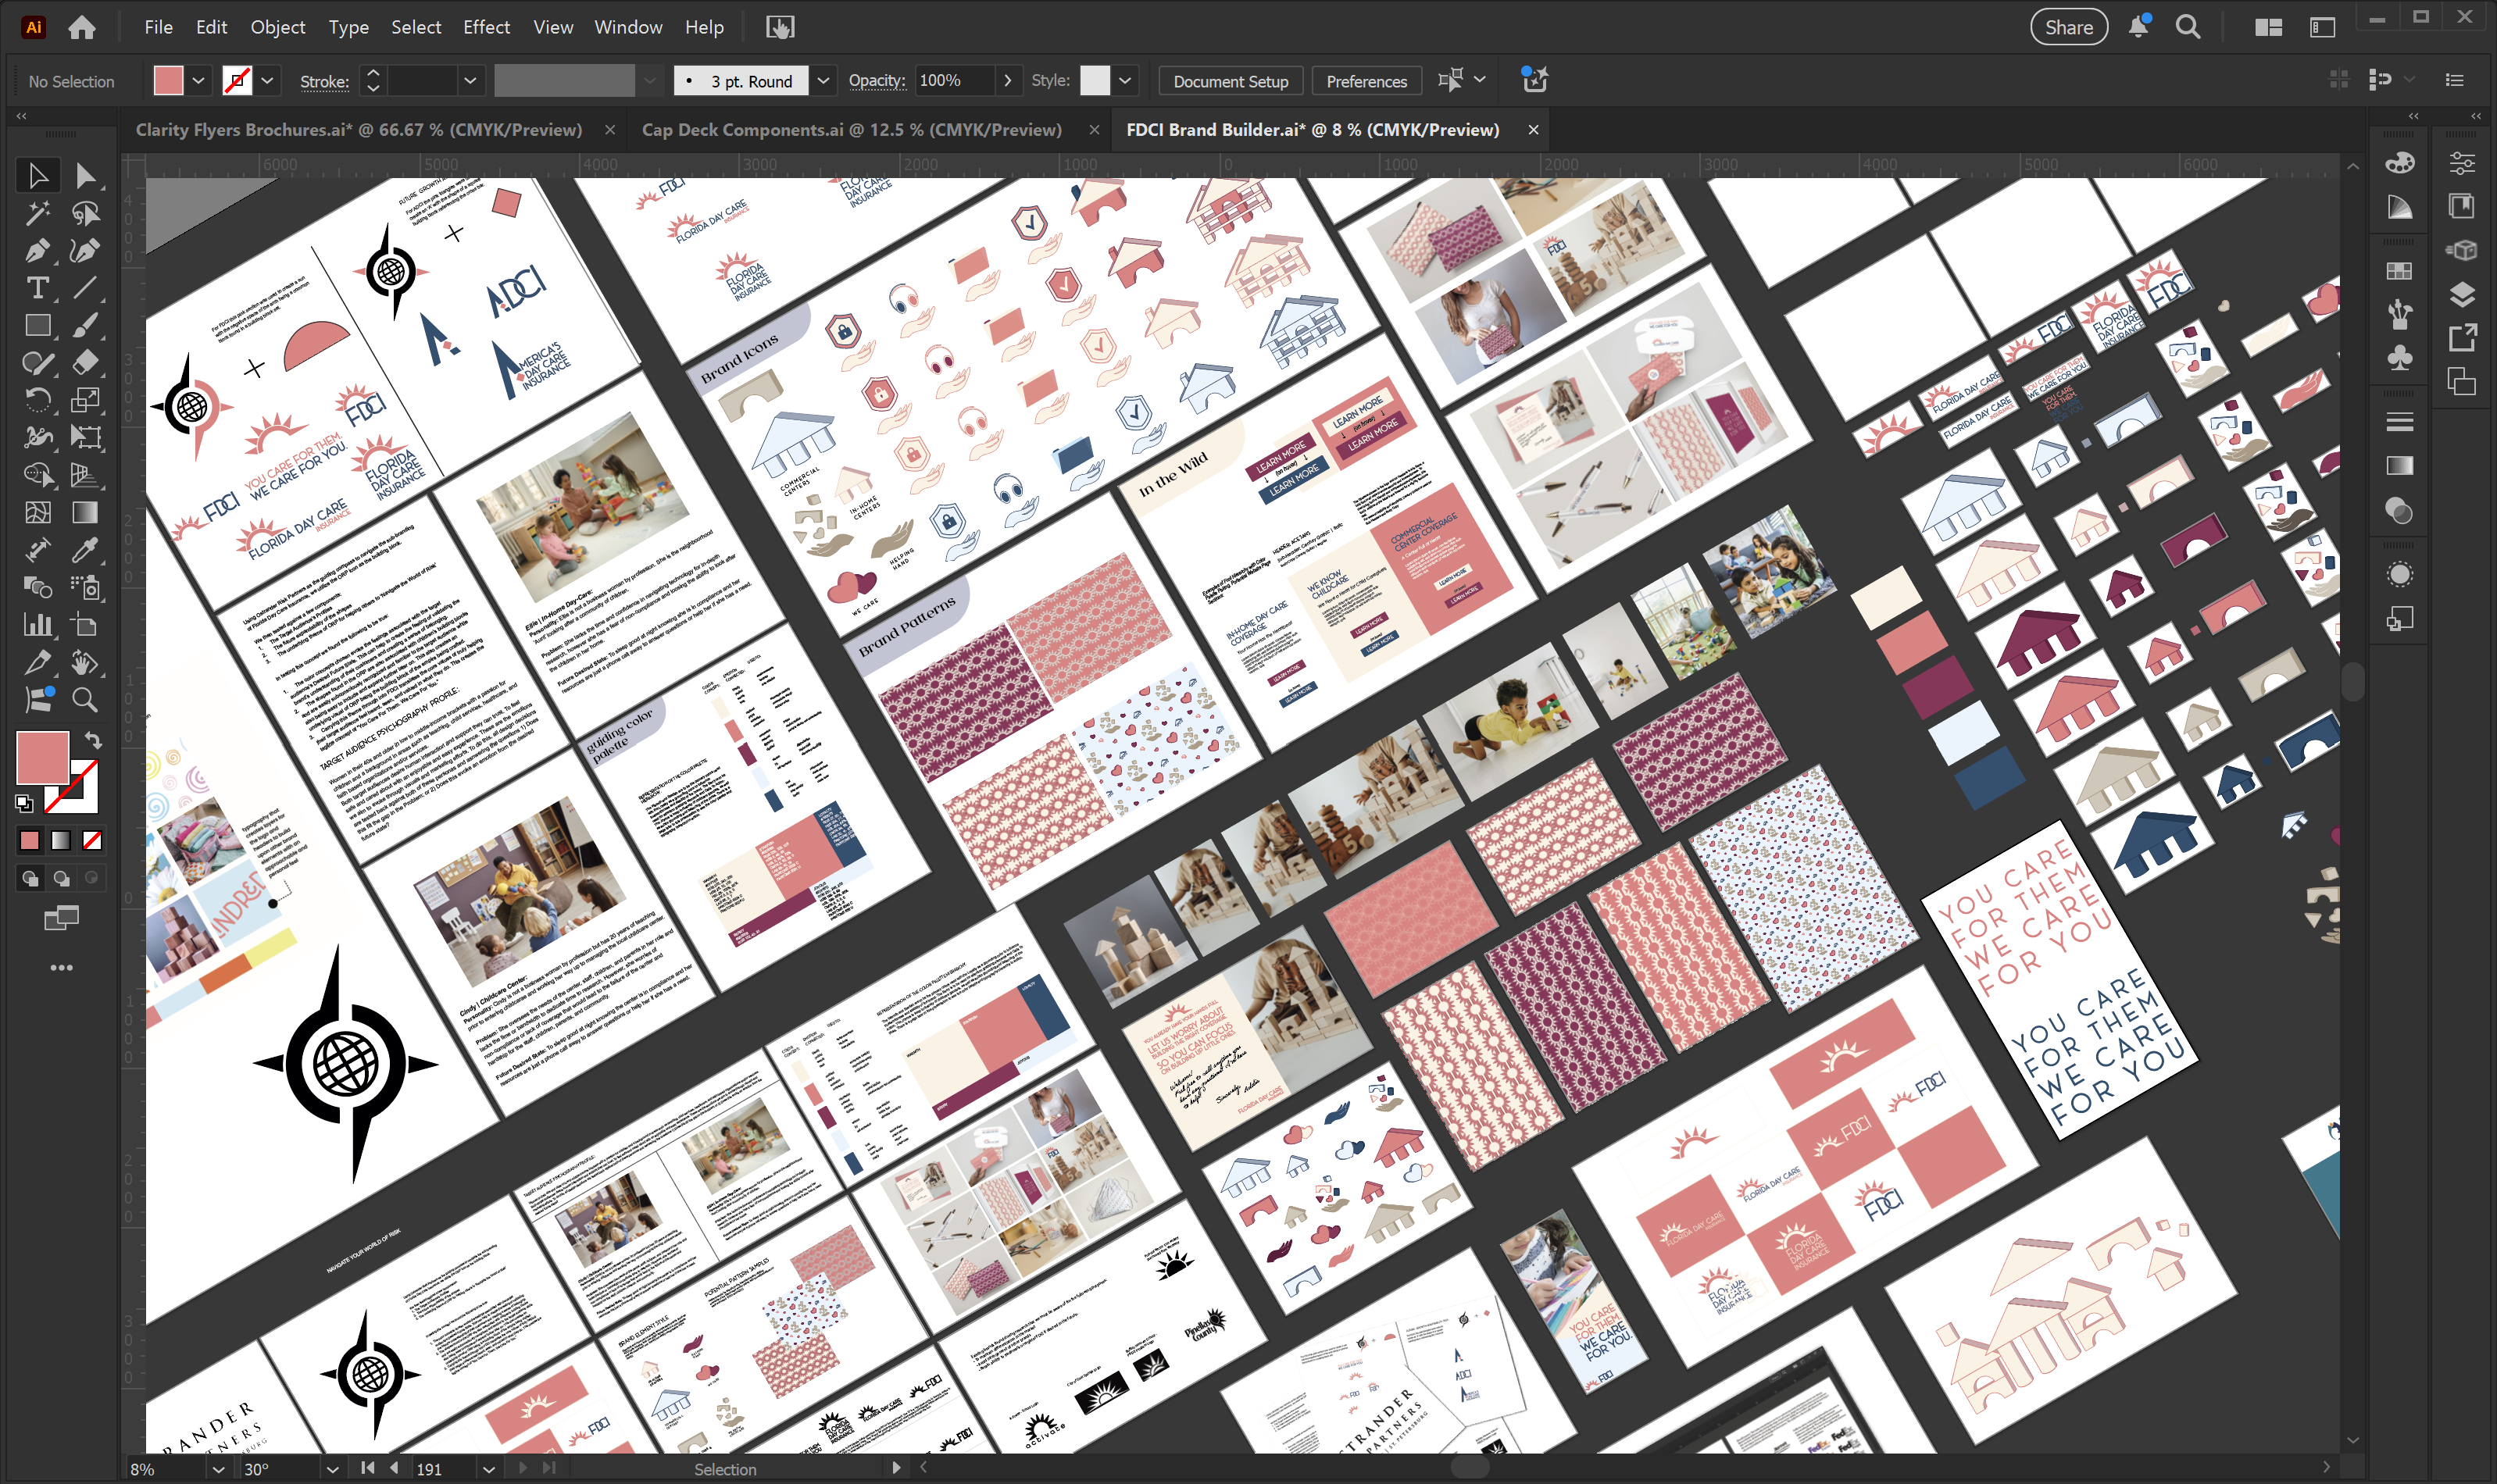Choose the Column Graph tool
The image size is (2497, 1484).
pos(37,625)
